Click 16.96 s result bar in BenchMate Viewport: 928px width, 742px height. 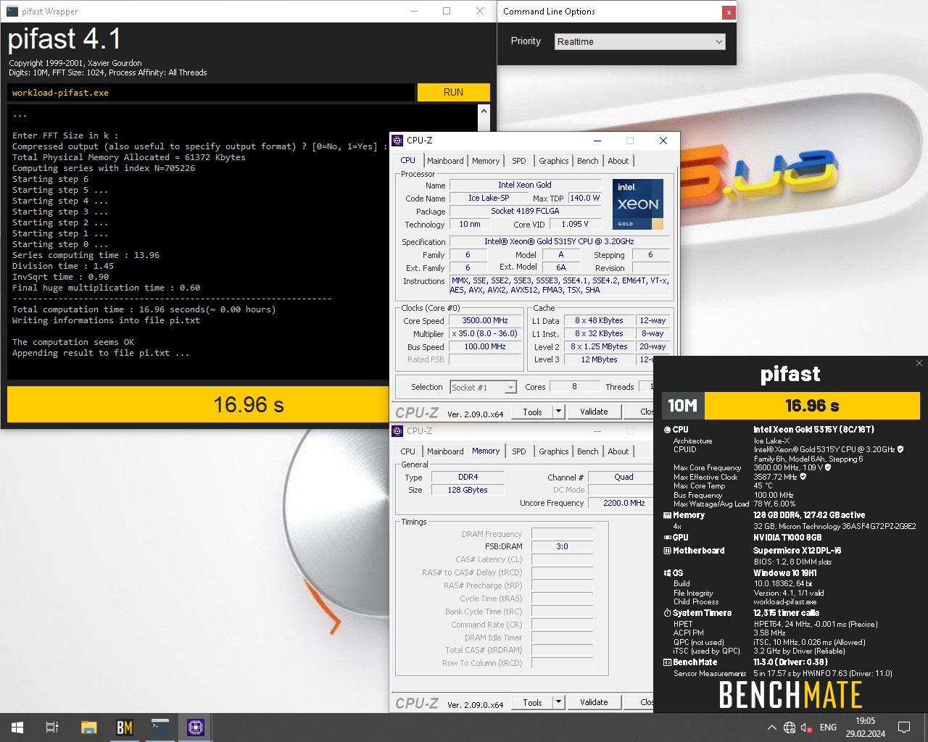812,406
